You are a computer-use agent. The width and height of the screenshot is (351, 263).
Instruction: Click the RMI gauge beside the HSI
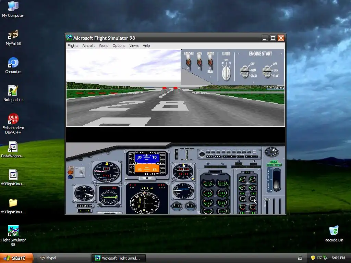coord(109,196)
